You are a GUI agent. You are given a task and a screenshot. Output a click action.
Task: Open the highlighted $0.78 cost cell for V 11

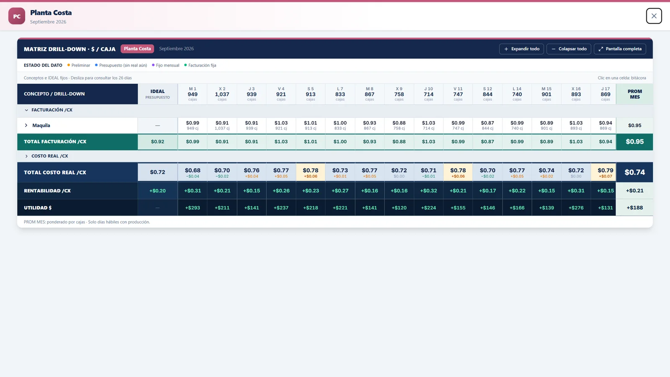[458, 172]
